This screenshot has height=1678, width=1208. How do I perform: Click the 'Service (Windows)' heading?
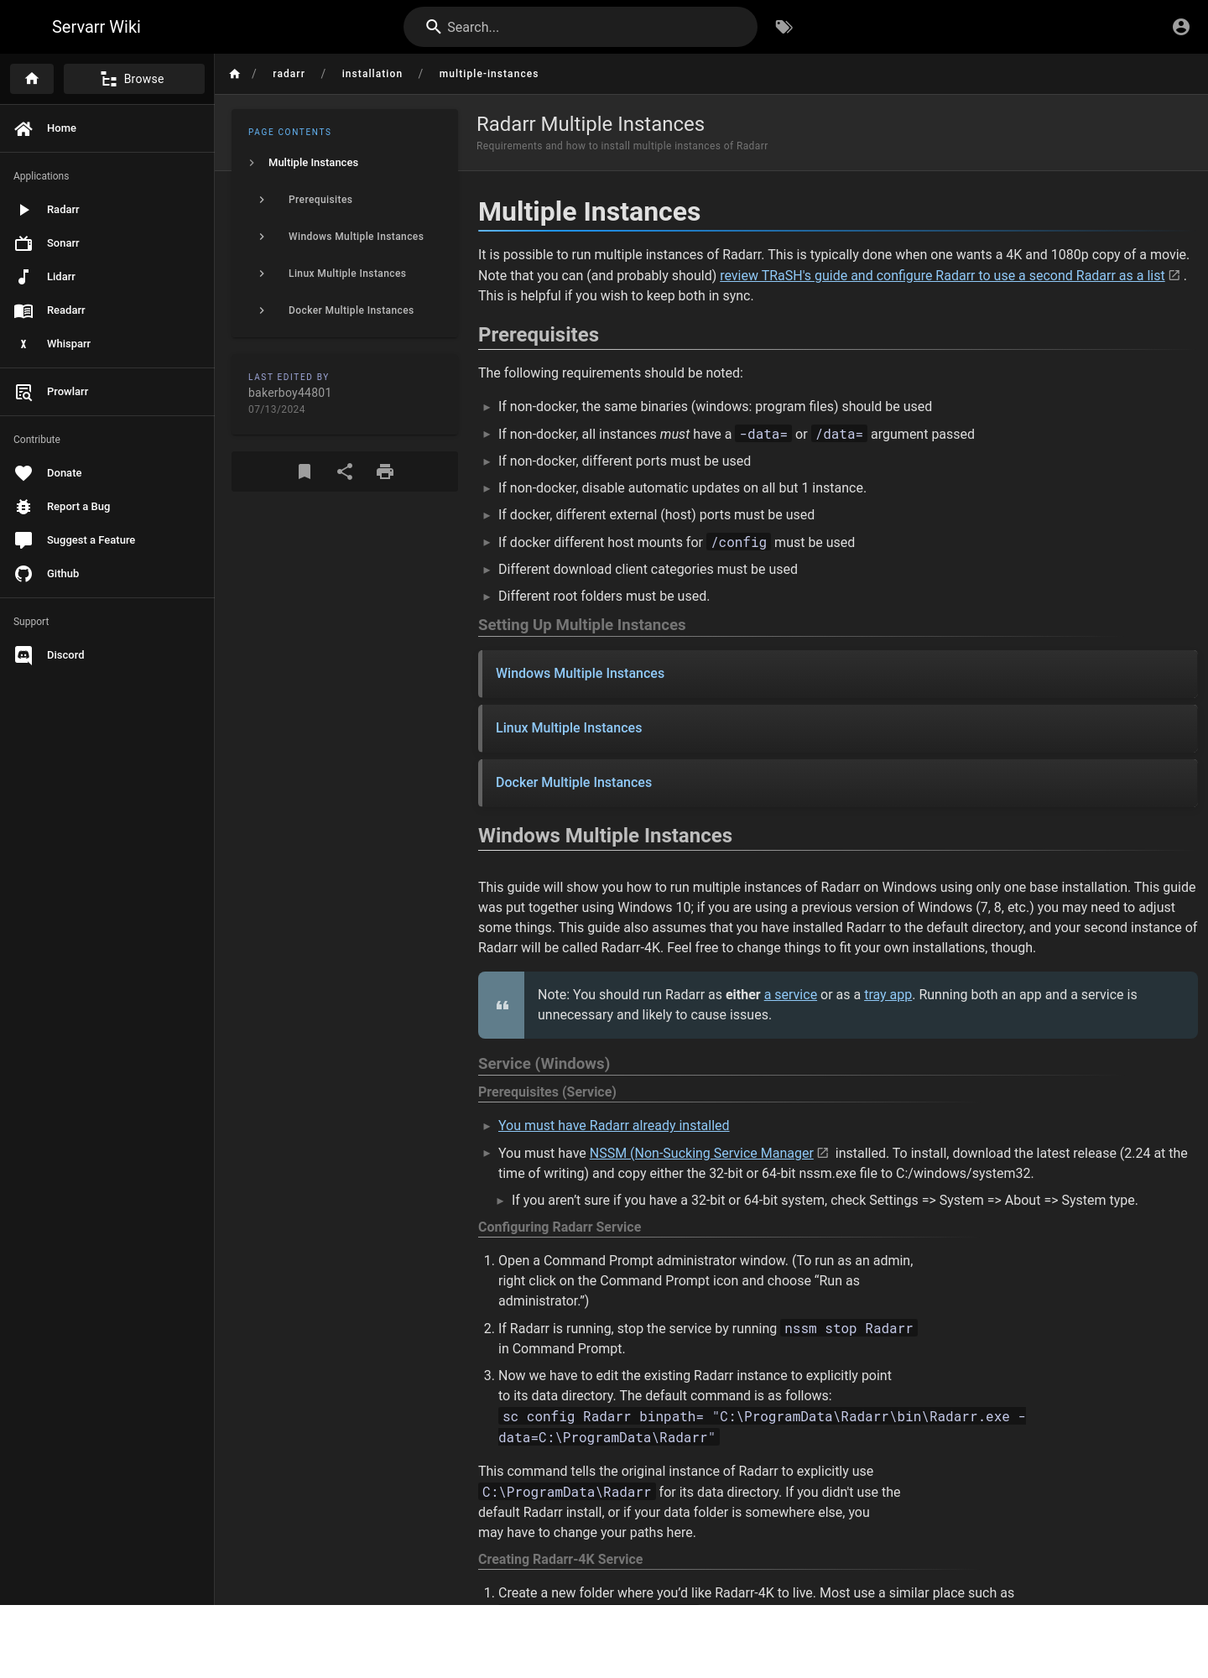pos(544,1064)
